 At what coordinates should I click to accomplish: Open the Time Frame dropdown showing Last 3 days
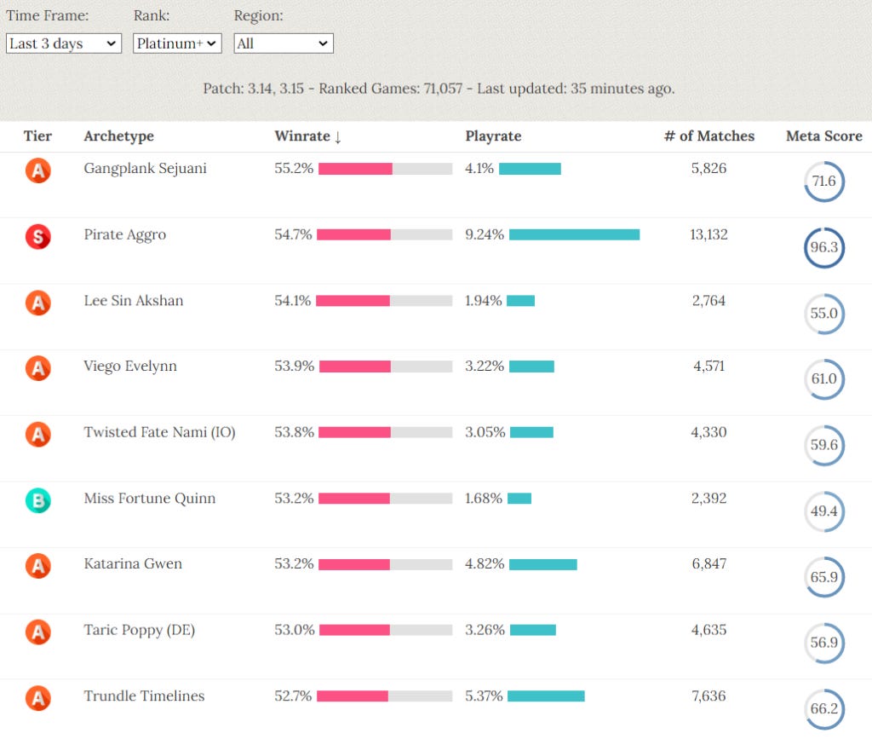pyautogui.click(x=63, y=43)
